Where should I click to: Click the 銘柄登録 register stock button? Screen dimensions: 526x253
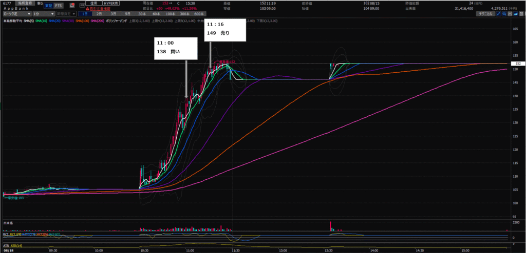25,3
